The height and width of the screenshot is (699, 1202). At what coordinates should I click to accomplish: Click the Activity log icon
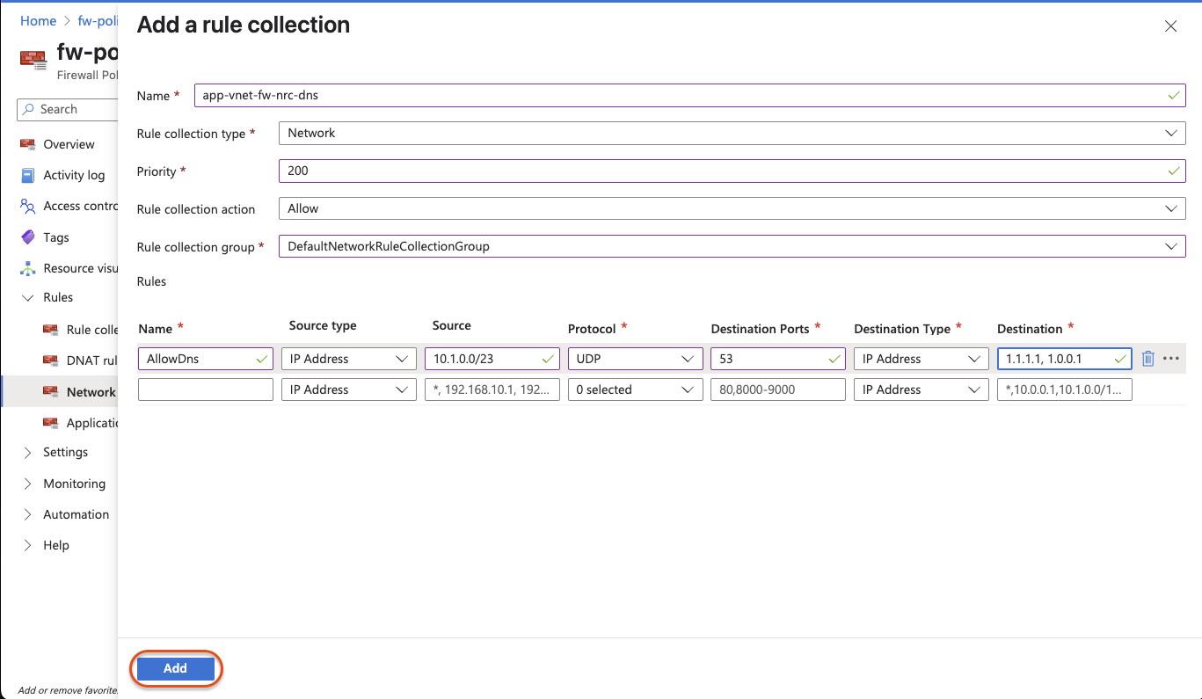coord(28,175)
